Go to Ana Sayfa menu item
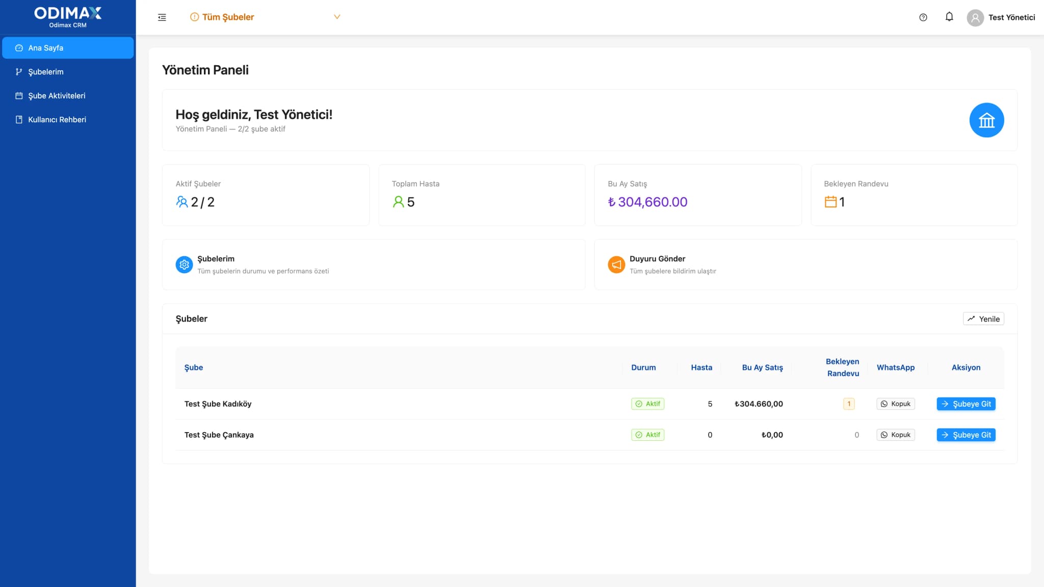Screen dimensions: 1044x587 [68, 48]
